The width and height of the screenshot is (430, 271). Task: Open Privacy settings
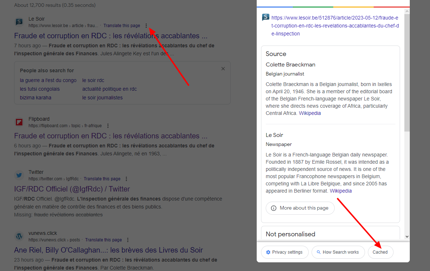point(284,252)
